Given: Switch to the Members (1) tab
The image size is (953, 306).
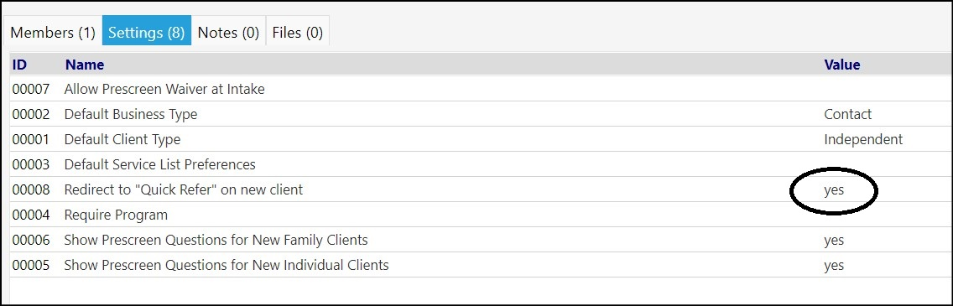Looking at the screenshot, I should (x=53, y=32).
